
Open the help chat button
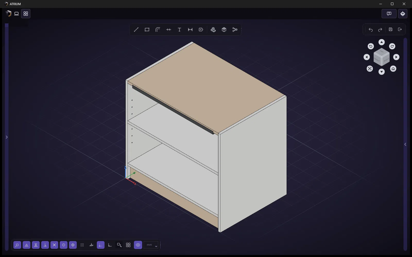click(389, 14)
